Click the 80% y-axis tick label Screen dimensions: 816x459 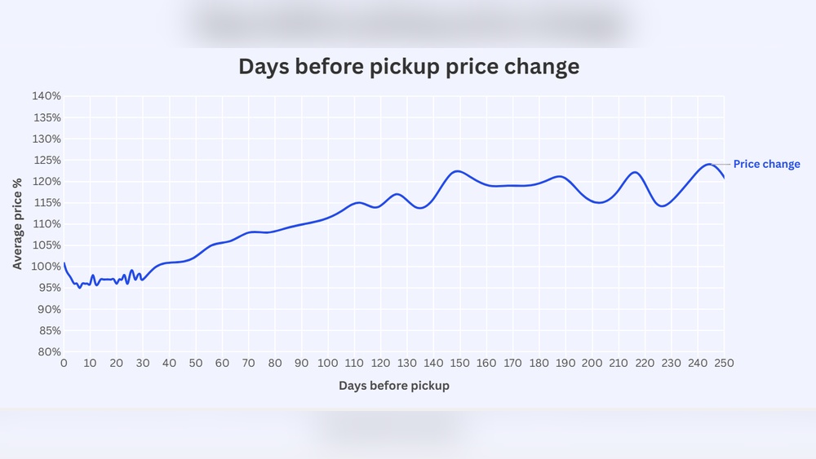[x=47, y=352]
